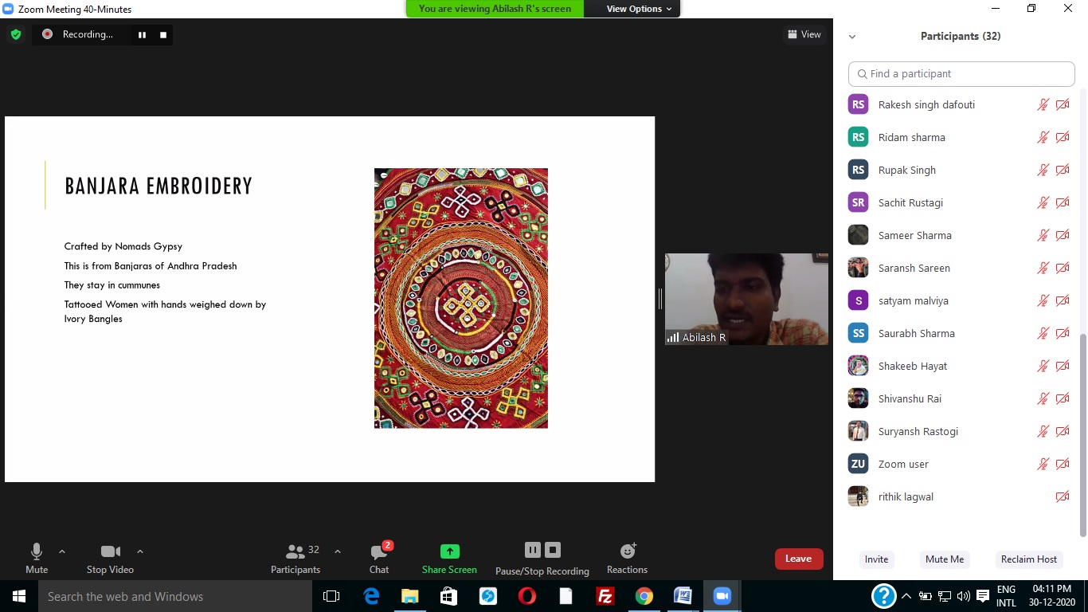This screenshot has width=1088, height=612.
Task: Select the Zoom user participant row
Action: click(x=960, y=464)
